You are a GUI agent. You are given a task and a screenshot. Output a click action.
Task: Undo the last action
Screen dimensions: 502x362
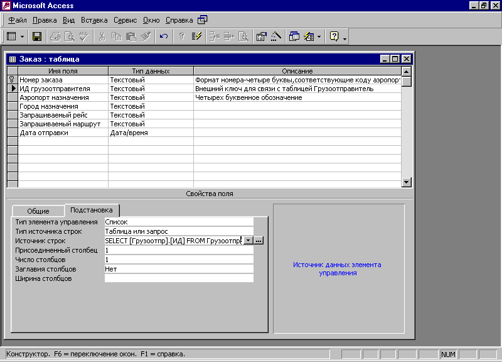click(164, 36)
